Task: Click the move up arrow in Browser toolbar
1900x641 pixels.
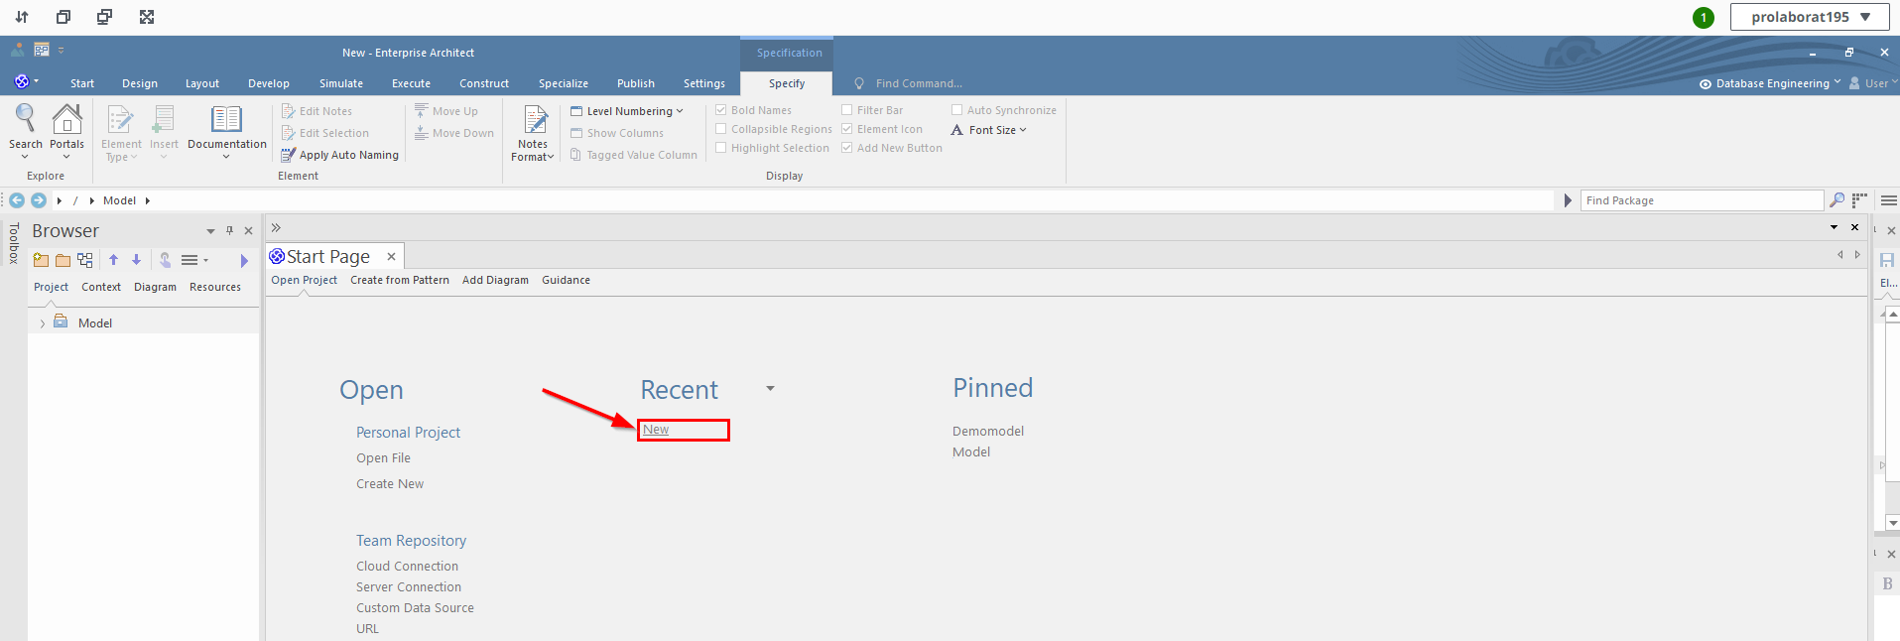Action: click(113, 260)
